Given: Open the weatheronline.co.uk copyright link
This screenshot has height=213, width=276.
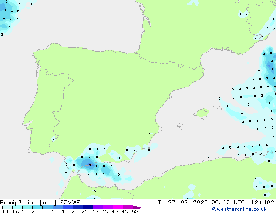Looking at the screenshot, I should 239,209.
